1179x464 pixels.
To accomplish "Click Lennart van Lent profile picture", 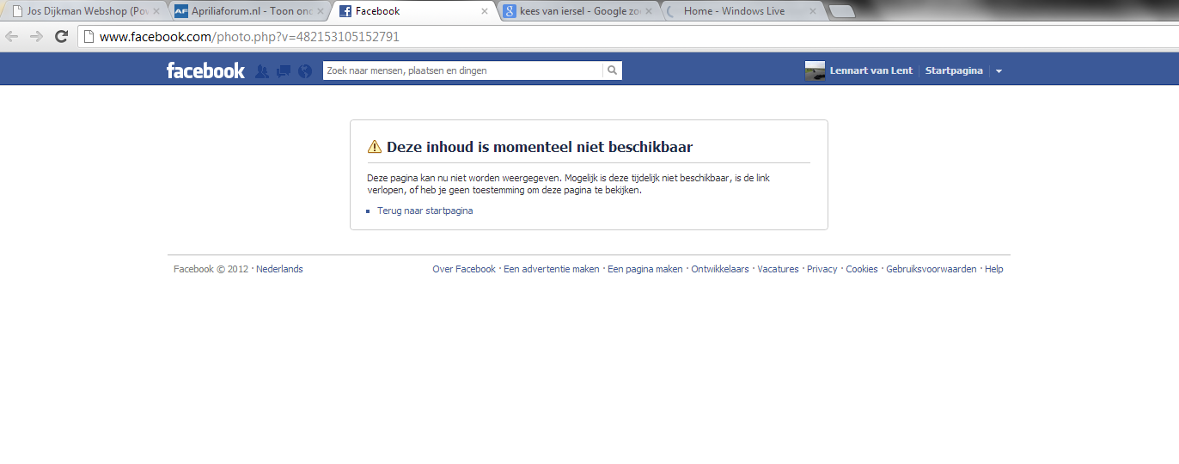I will (x=815, y=70).
